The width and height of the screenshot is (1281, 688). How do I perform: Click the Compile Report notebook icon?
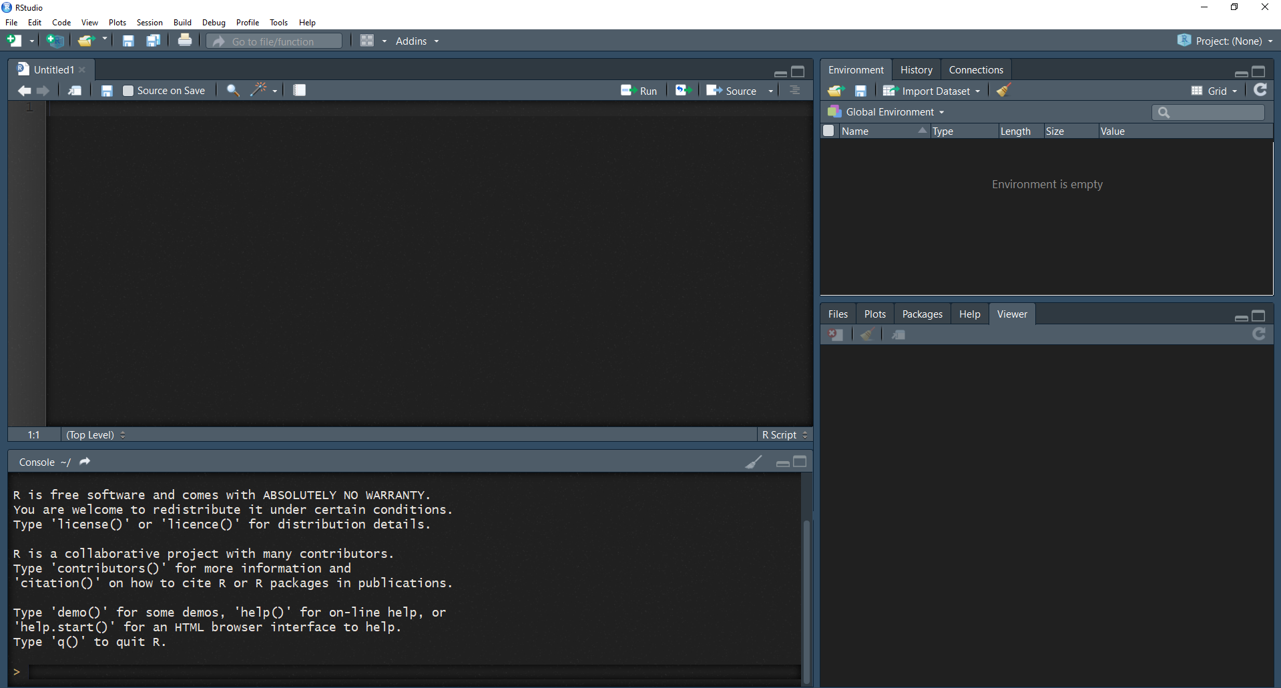click(x=299, y=90)
